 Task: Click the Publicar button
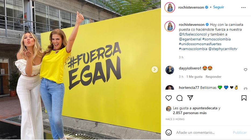(240, 133)
